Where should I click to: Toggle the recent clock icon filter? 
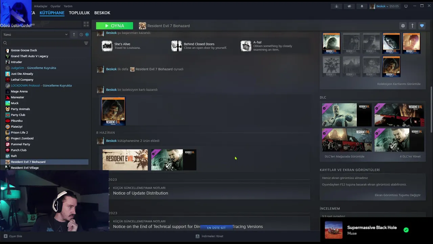[81, 35]
